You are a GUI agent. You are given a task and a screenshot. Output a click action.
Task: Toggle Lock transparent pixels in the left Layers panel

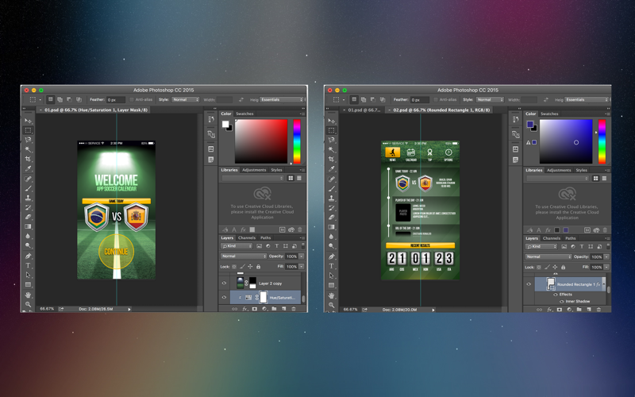coord(234,267)
